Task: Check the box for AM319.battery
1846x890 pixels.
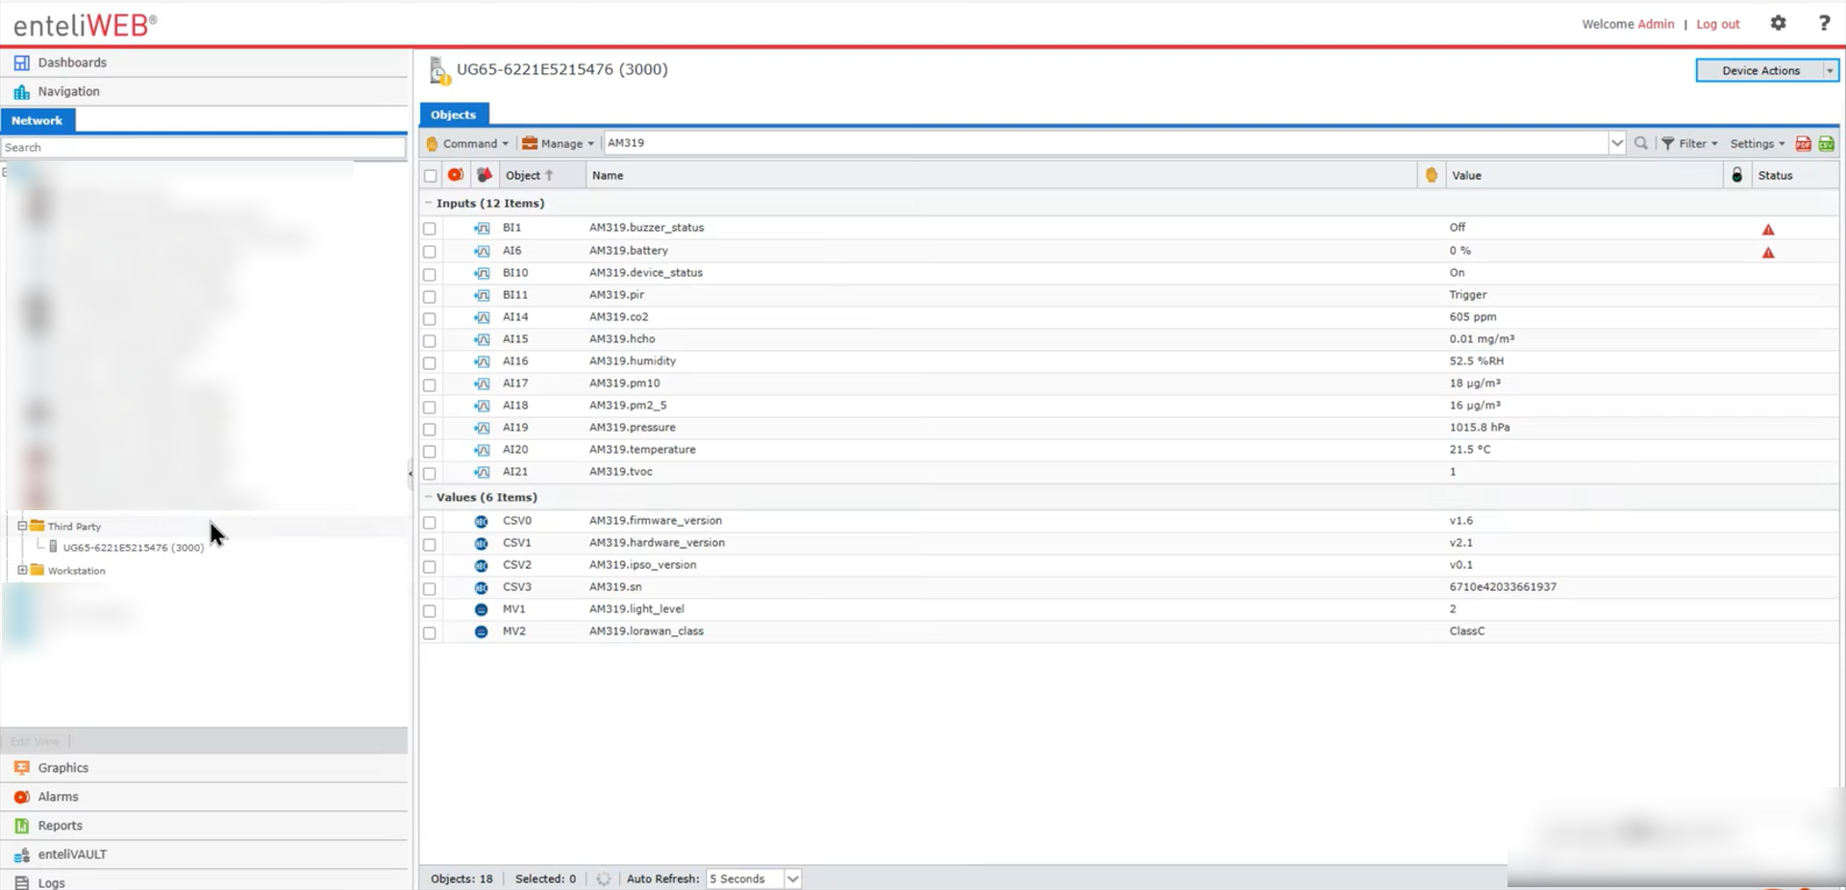Action: (x=430, y=252)
